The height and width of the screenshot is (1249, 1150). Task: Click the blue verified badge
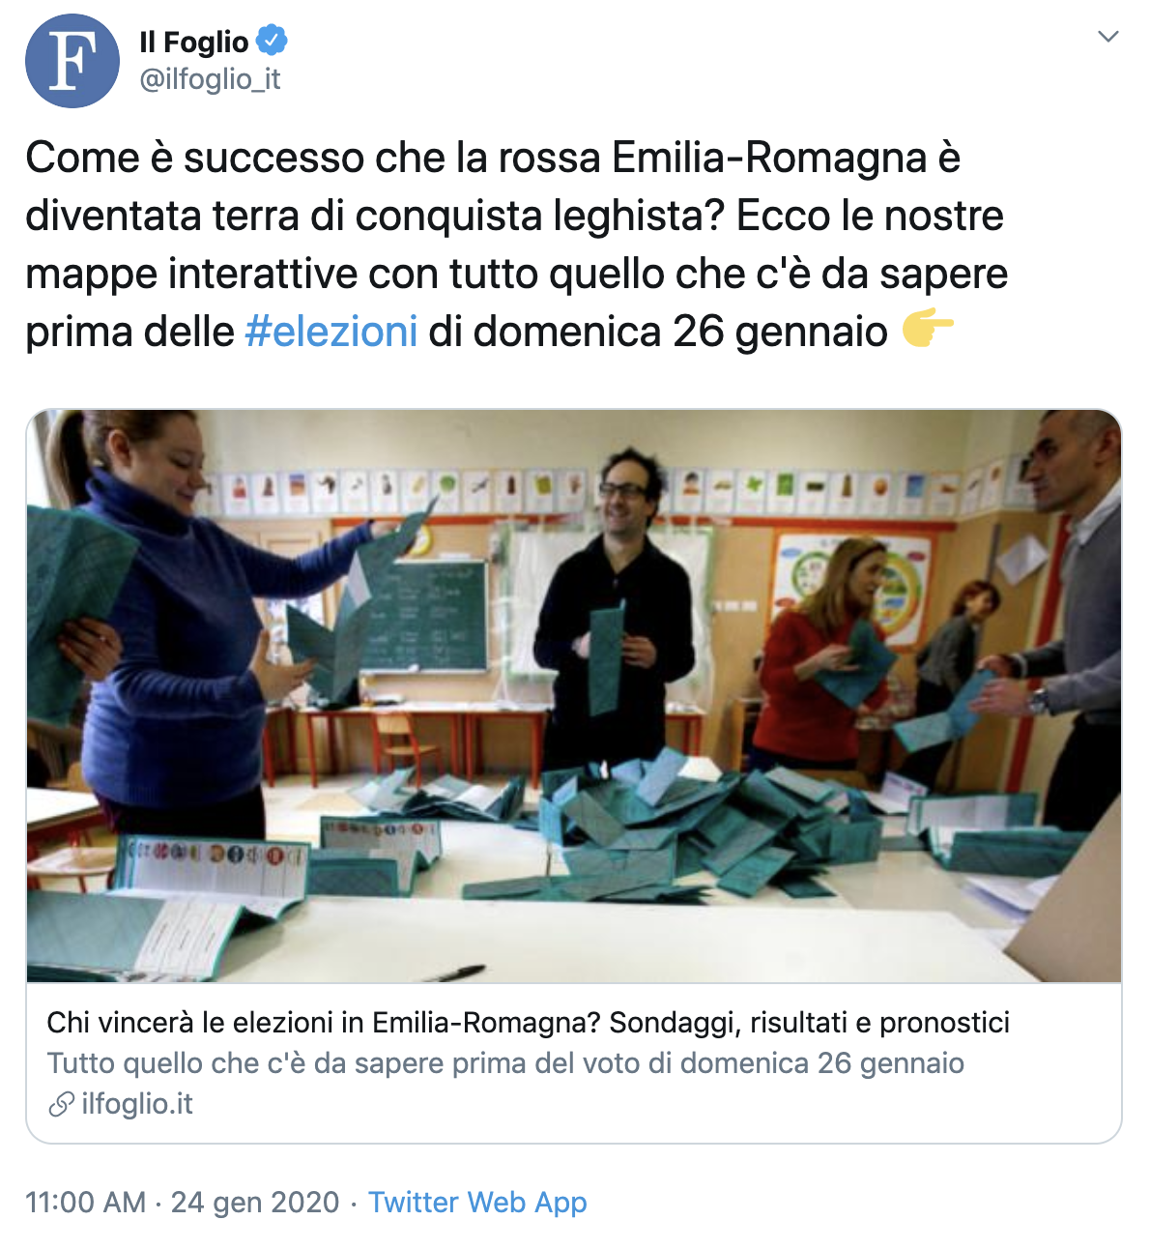pos(272,42)
